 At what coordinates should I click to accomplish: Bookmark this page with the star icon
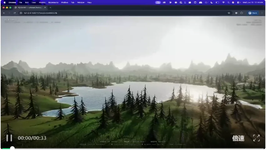click(x=229, y=13)
